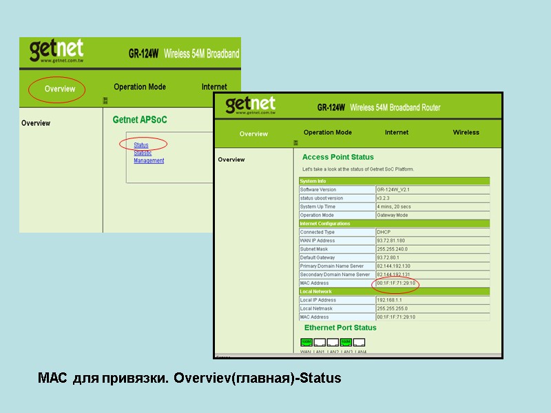Click the LAN4 port status icon
The image size is (551, 413).
[x=359, y=342]
